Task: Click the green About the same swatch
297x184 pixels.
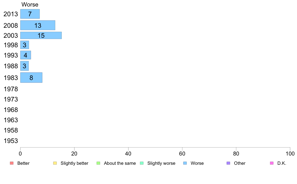Action: tap(98, 163)
